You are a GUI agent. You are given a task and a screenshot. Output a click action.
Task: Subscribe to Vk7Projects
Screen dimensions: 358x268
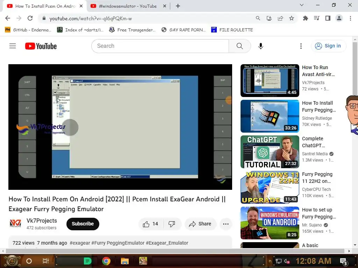coord(83,224)
